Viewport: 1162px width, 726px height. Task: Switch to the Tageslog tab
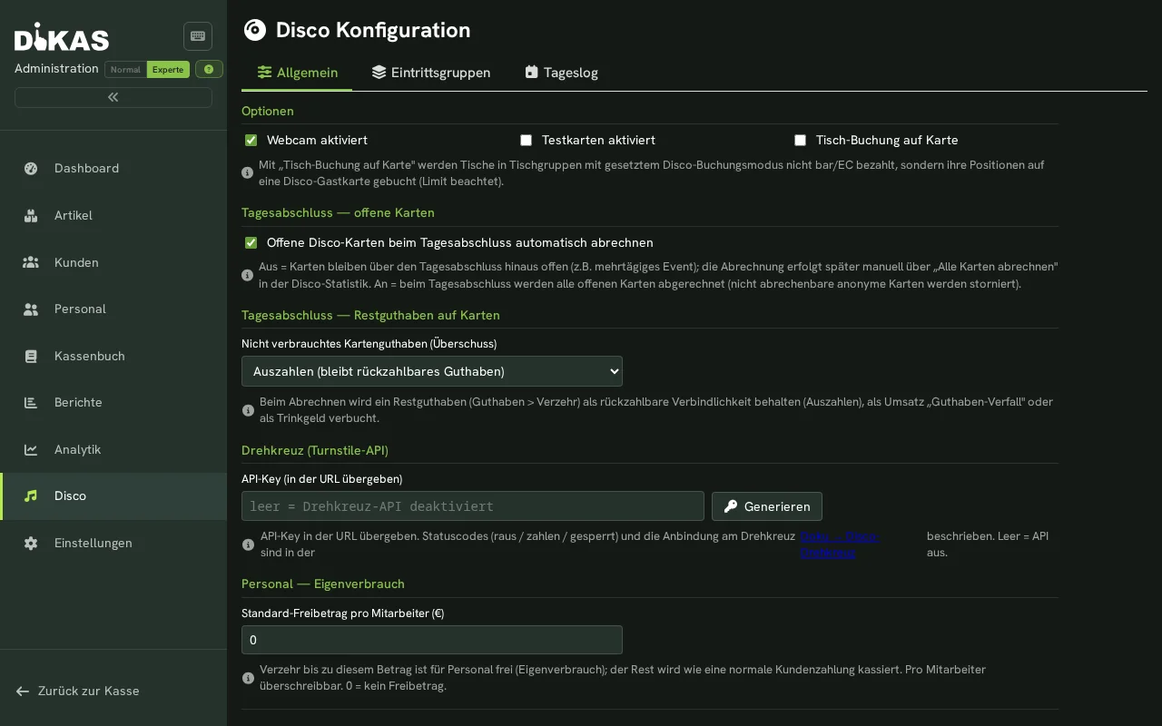[x=561, y=73]
